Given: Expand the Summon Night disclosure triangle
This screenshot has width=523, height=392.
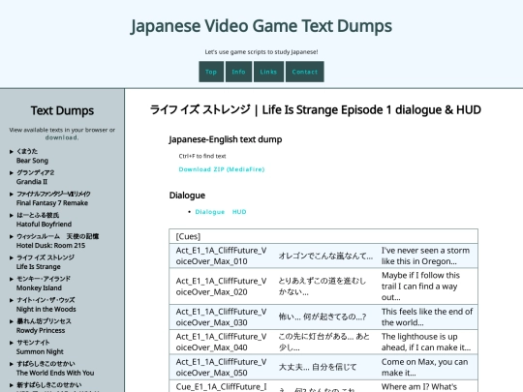Looking at the screenshot, I should [12, 343].
